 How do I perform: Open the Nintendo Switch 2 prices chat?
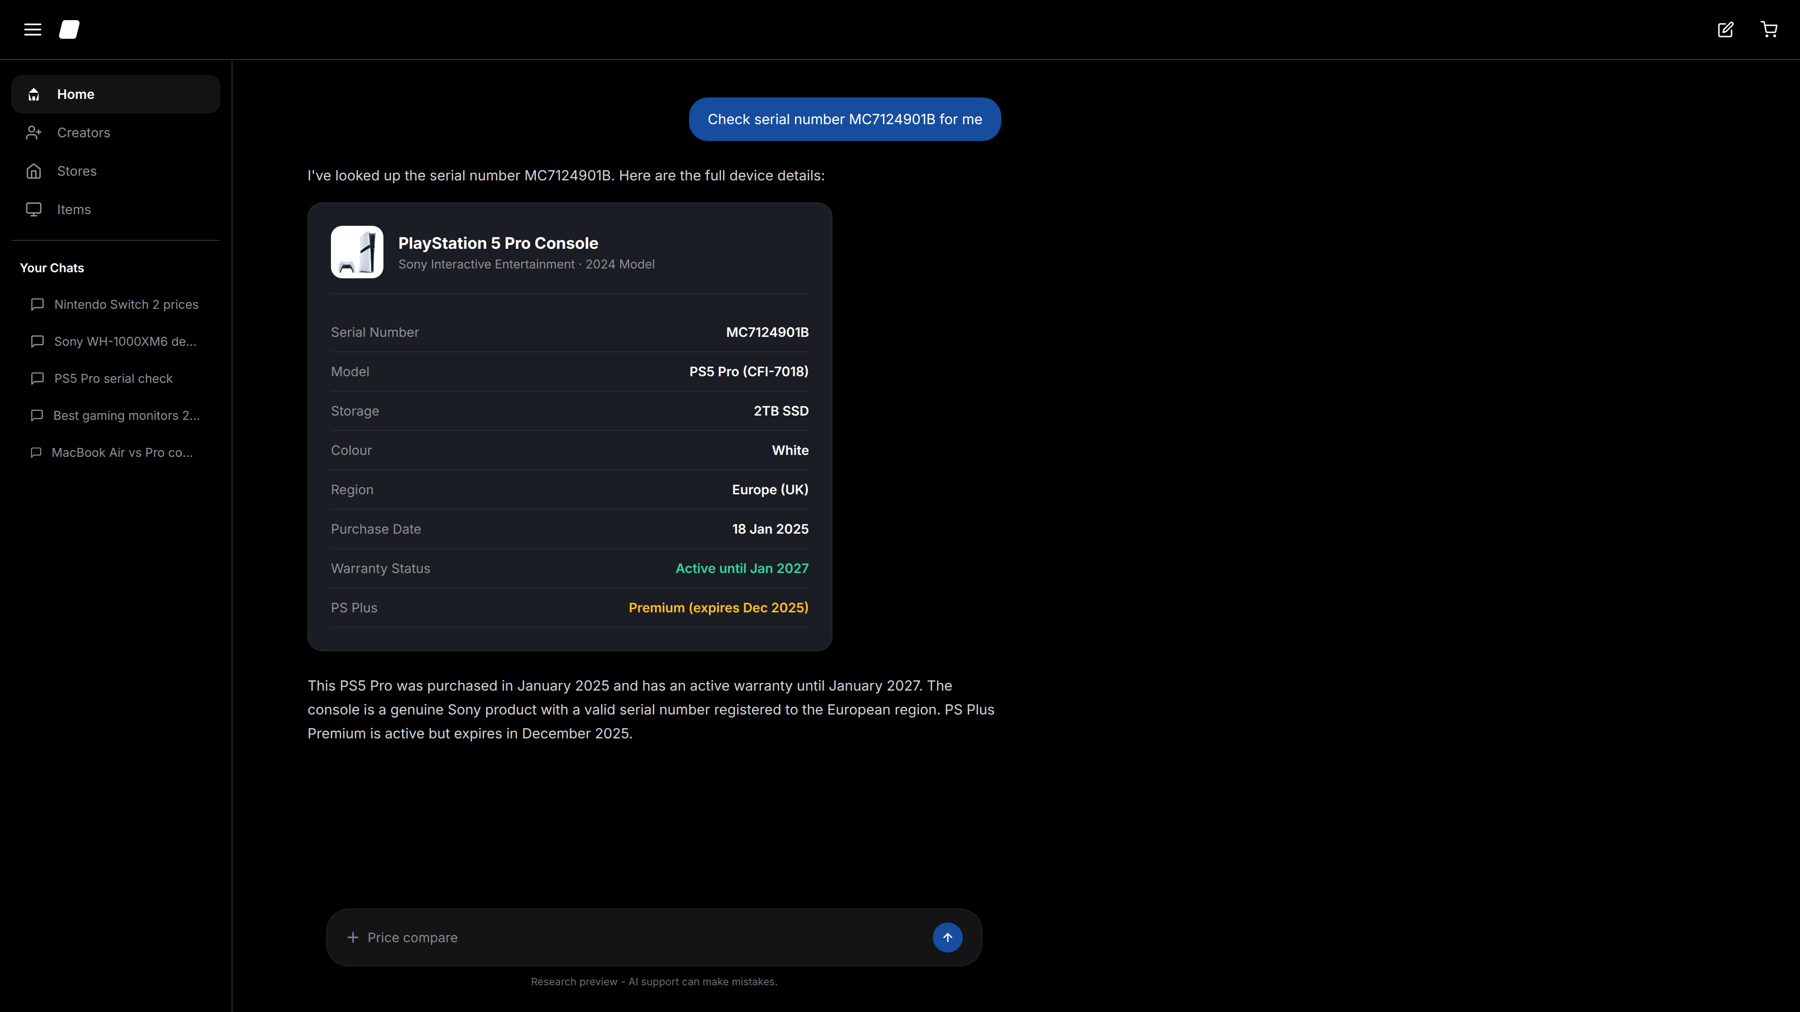click(126, 304)
